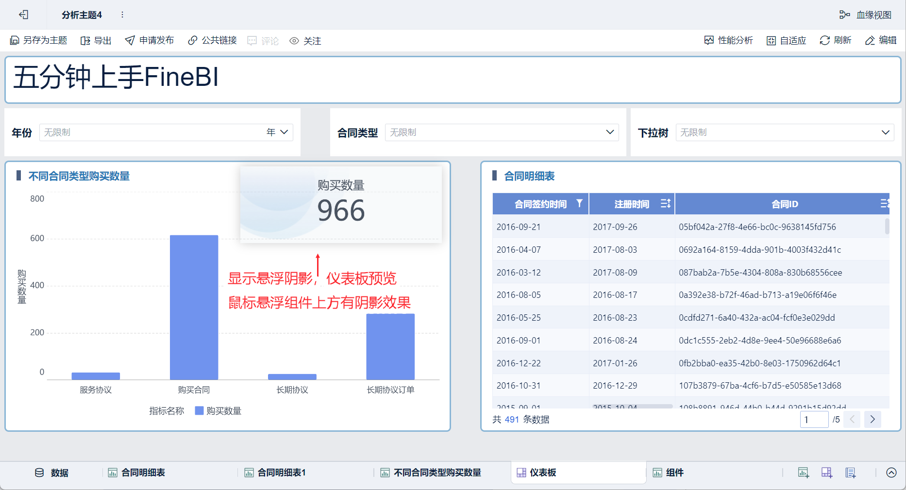
Task: Click the 购买合同 axis label
Action: pos(194,390)
